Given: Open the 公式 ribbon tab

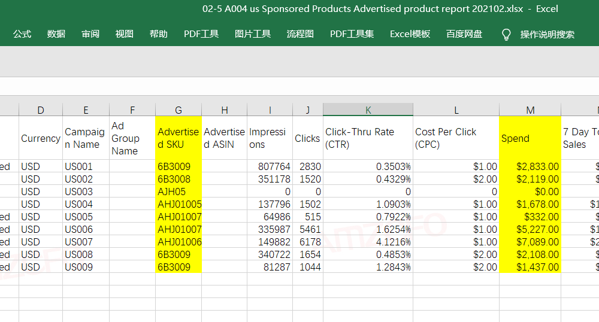Looking at the screenshot, I should (x=22, y=34).
